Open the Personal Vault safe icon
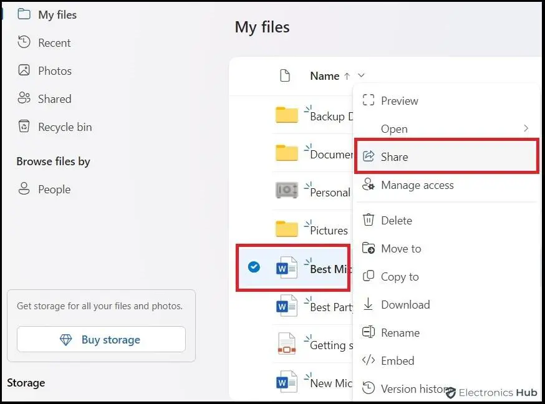The image size is (545, 404). point(286,192)
